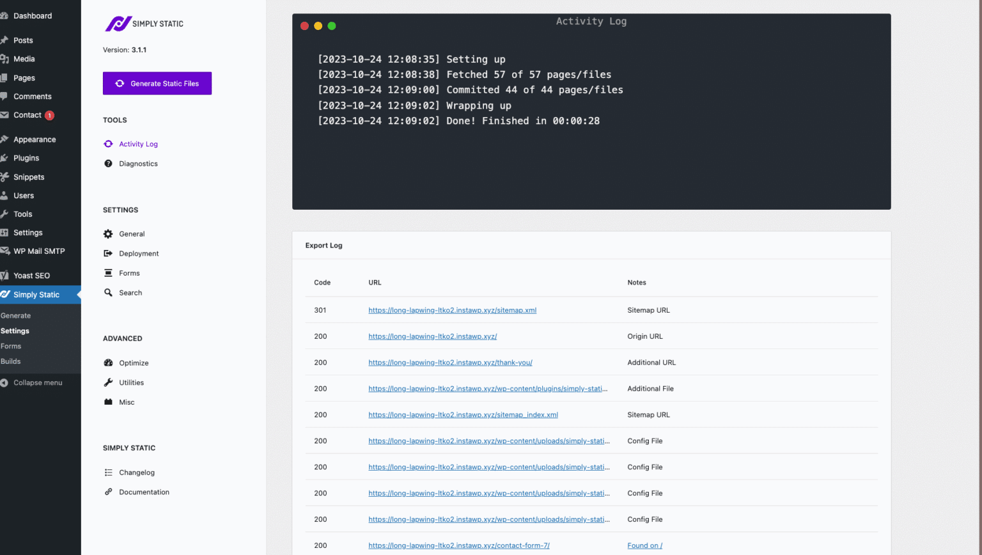The height and width of the screenshot is (555, 982).
Task: Select Plugins in the admin sidebar
Action: [x=26, y=157]
